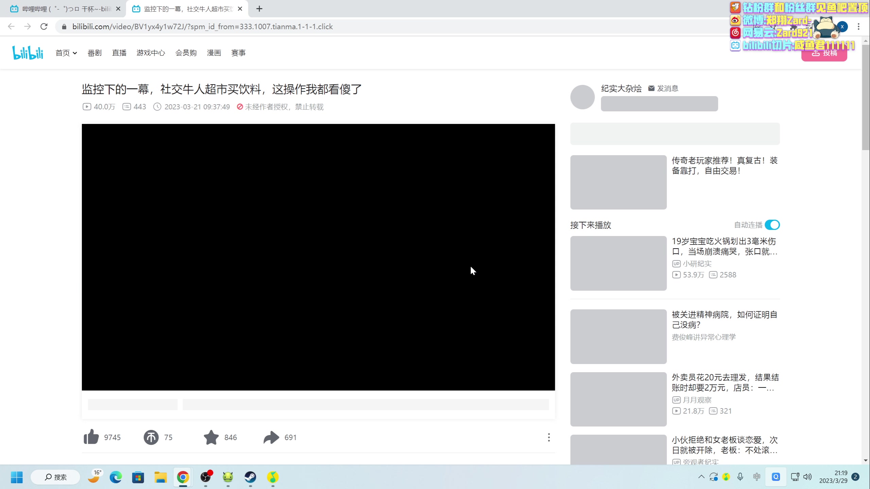Click the thumbs-up like icon
The height and width of the screenshot is (489, 870).
click(91, 437)
